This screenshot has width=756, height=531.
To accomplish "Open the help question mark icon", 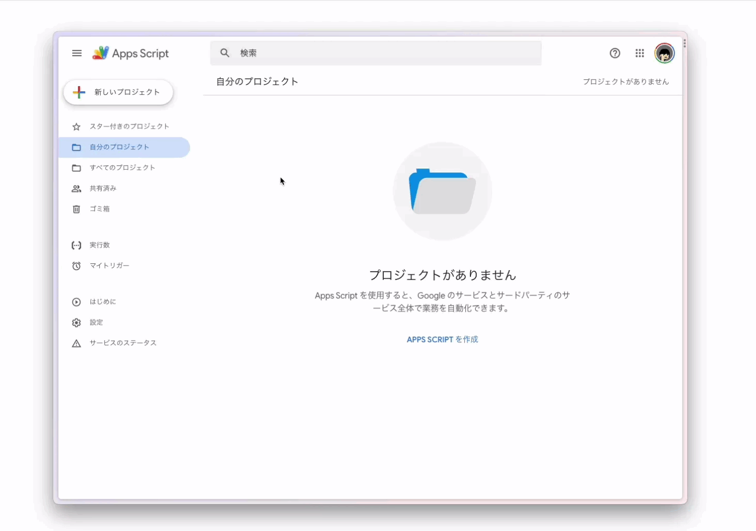I will (x=615, y=53).
